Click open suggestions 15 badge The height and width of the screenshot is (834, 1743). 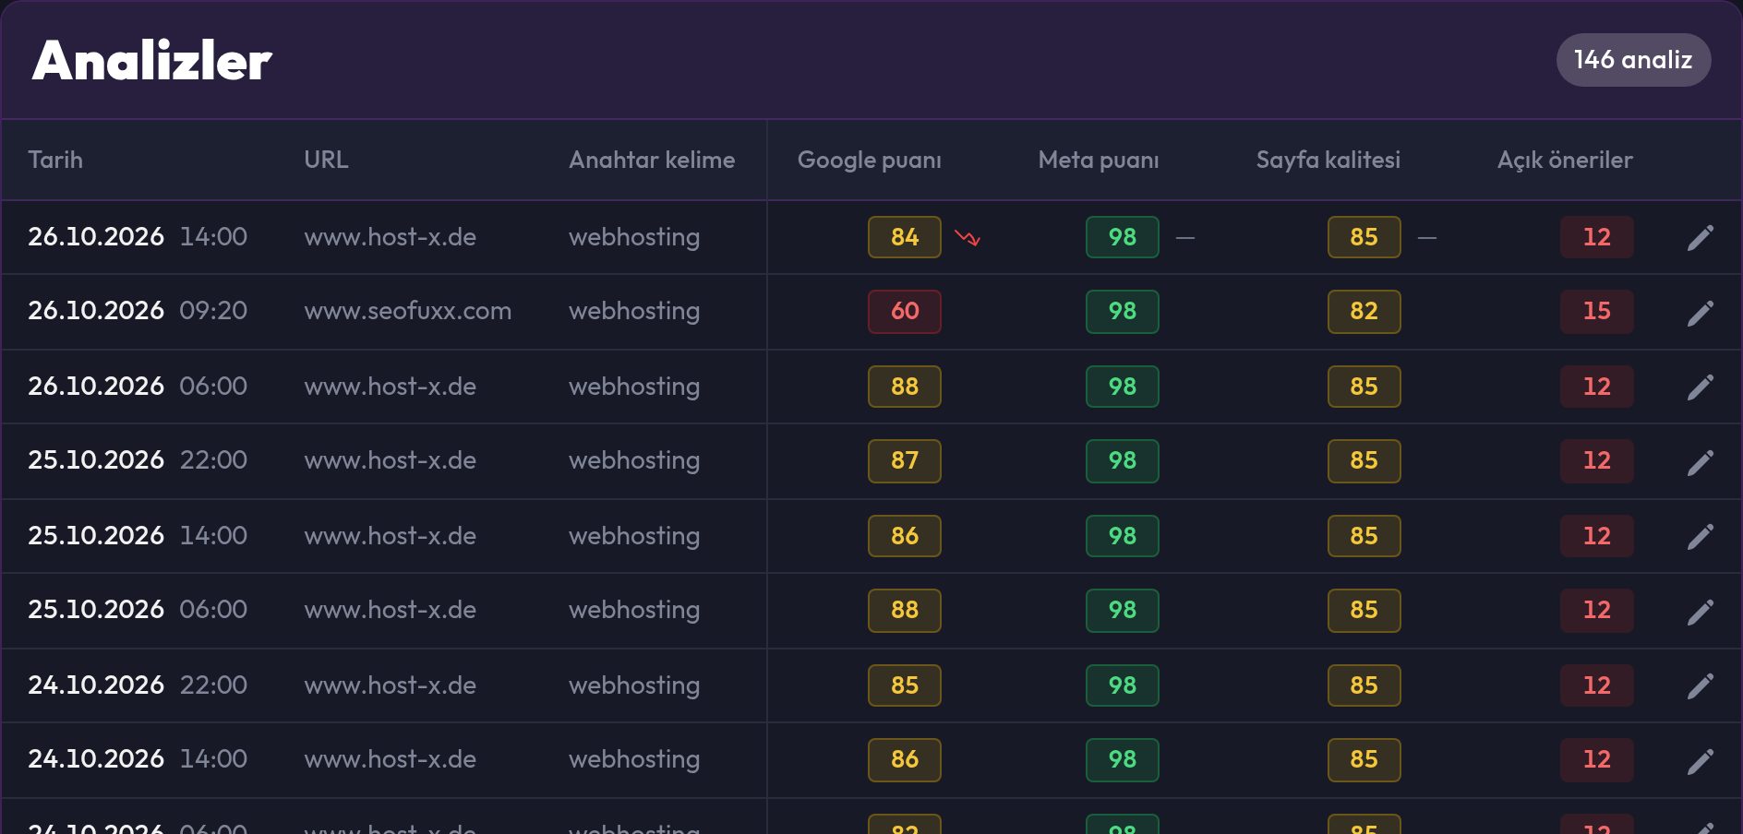pos(1597,311)
